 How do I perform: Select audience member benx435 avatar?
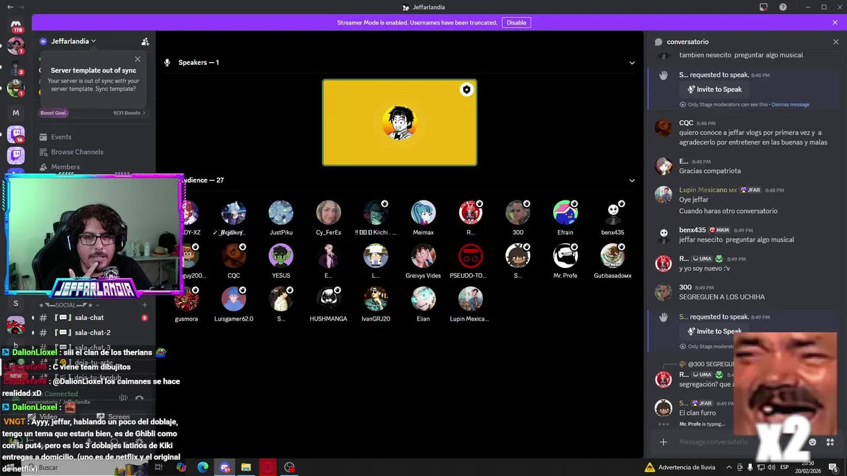(x=613, y=213)
